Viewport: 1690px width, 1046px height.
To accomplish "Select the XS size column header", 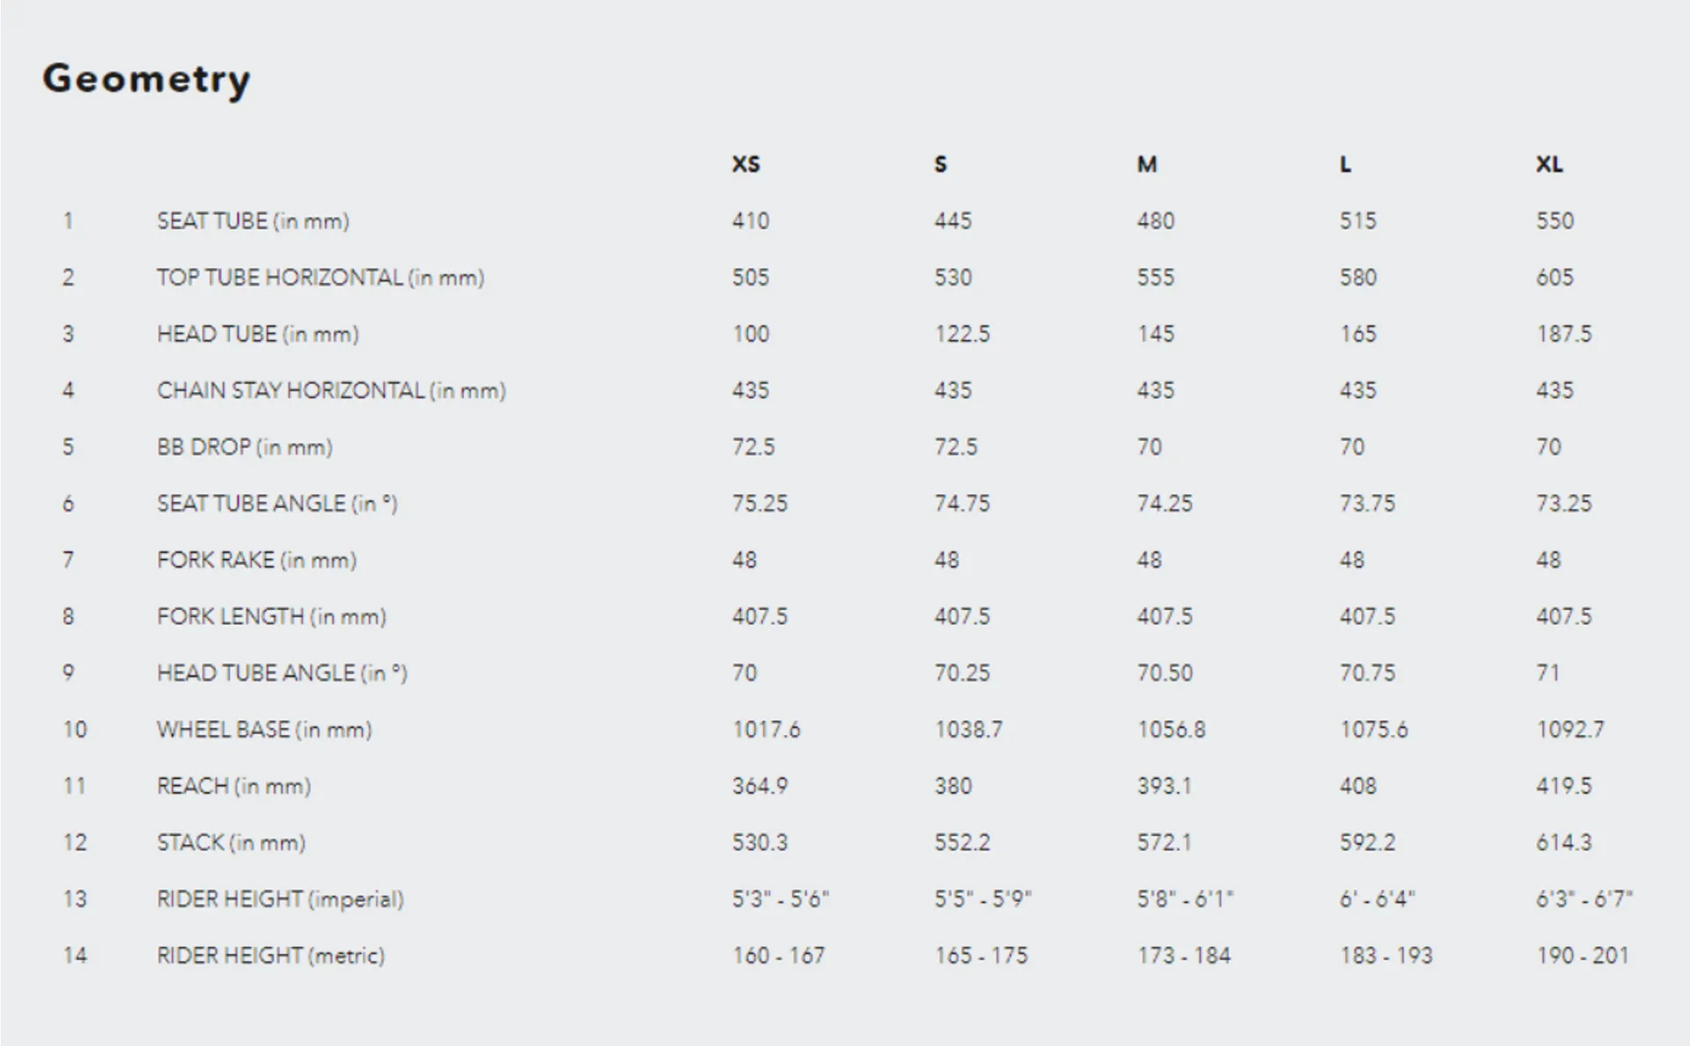I will pos(746,165).
